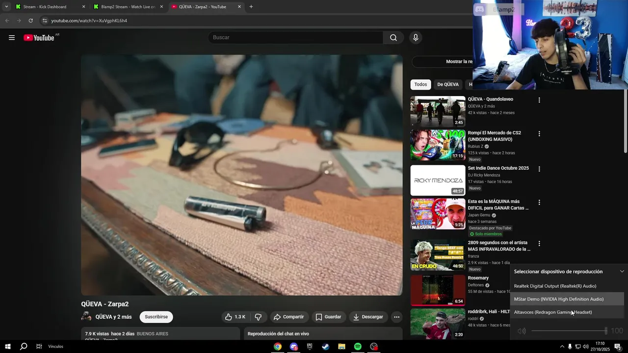The image size is (628, 353).
Task: Select the Todos filter chip
Action: [x=420, y=84]
